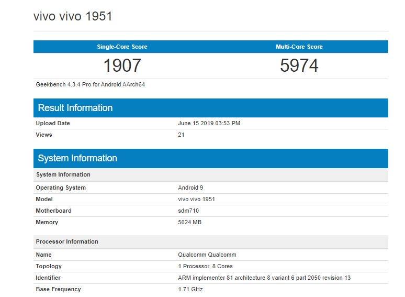
Task: Select the memory value '5624 MB'
Action: [x=189, y=222]
